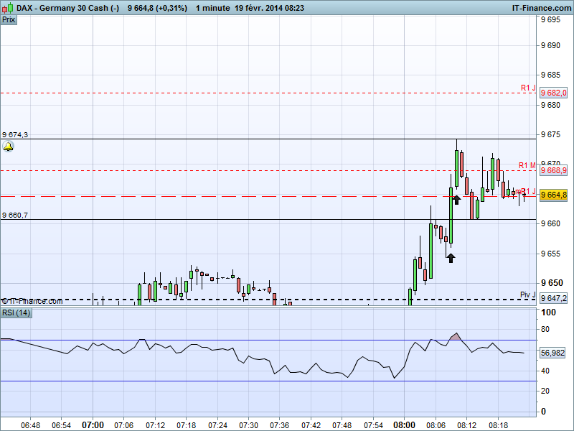The image size is (574, 431).
Task: Click the DAX - Germany 30 Cash title
Action: pyautogui.click(x=67, y=8)
